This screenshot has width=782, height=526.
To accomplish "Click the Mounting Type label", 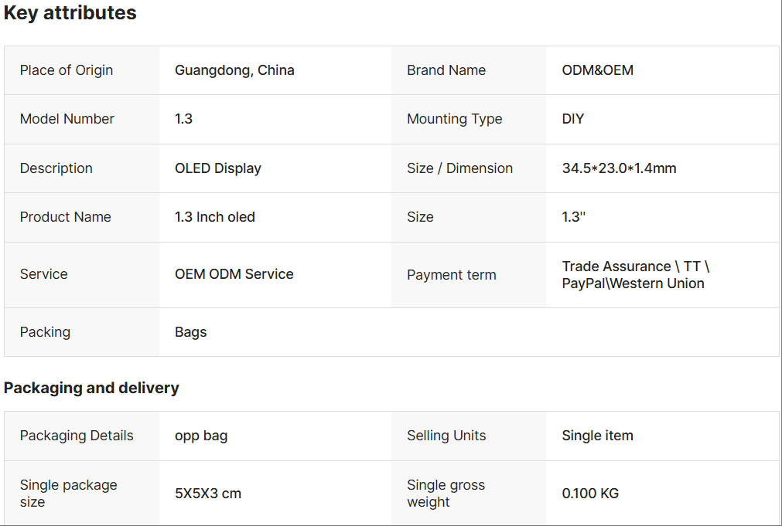I will click(455, 119).
